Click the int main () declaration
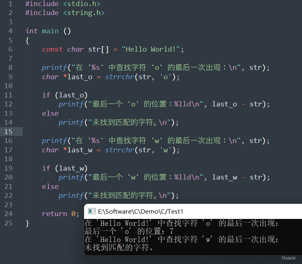 coord(48,31)
